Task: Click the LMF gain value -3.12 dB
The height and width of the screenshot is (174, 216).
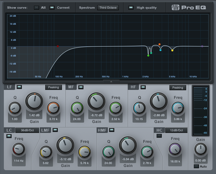Action: pyautogui.click(x=65, y=159)
